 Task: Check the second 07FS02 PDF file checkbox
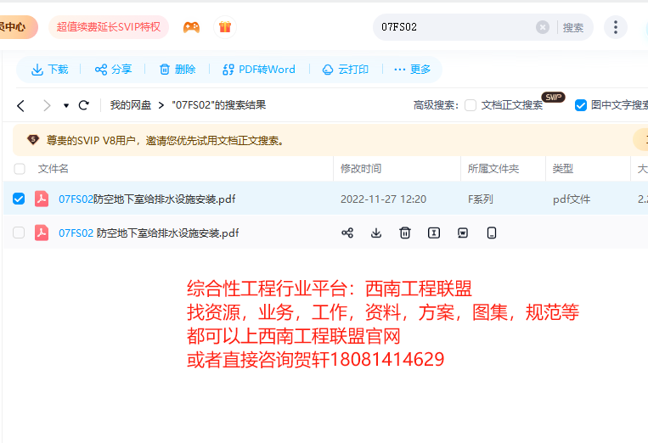tap(19, 233)
